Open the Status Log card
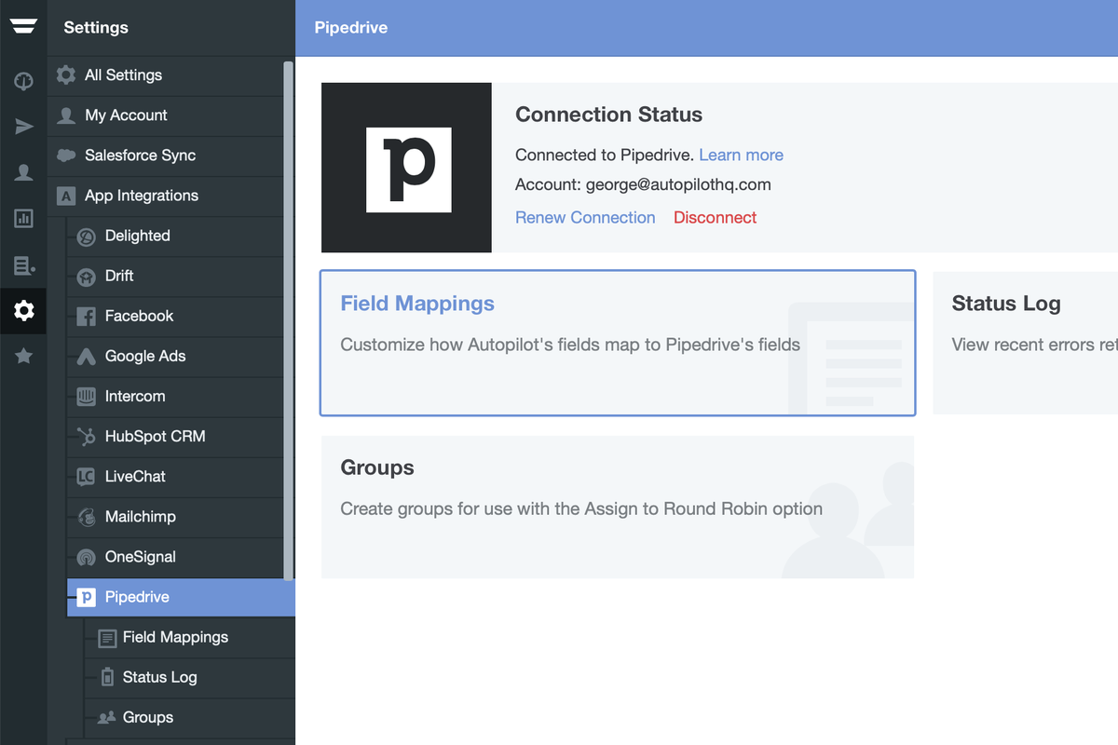 click(x=1025, y=343)
